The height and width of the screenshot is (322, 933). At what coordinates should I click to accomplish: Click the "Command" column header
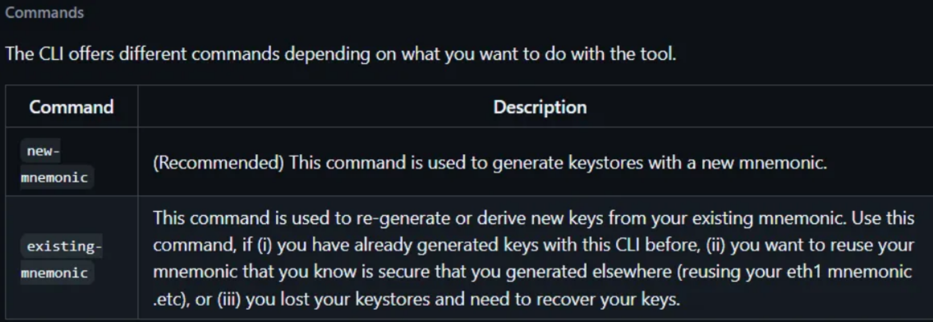tap(71, 107)
